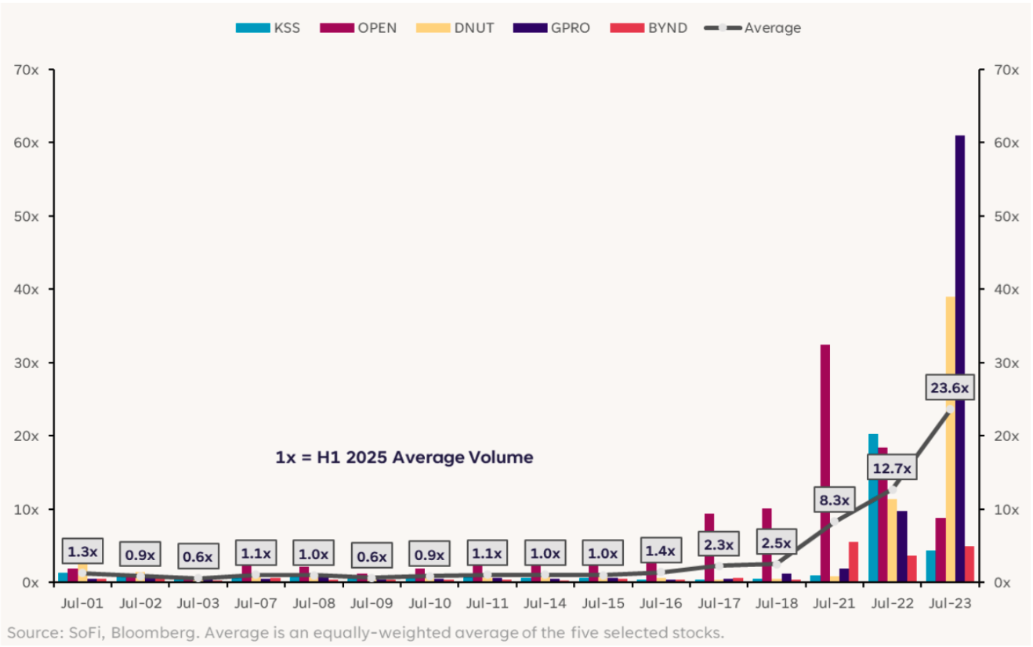This screenshot has width=1033, height=647.
Task: Click the 1.3x label above Jul-01
Action: click(82, 551)
